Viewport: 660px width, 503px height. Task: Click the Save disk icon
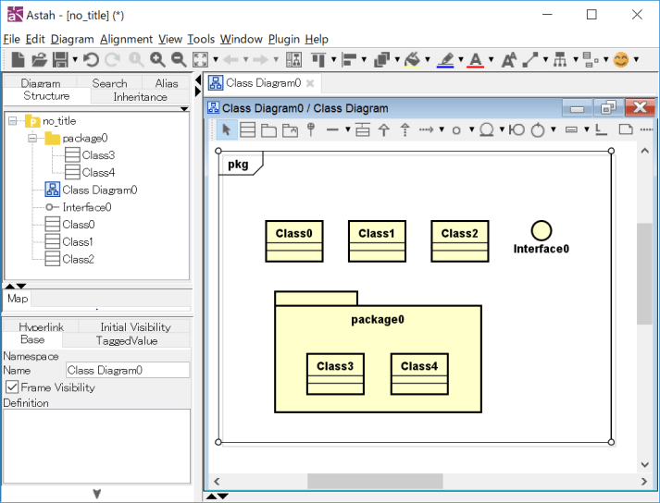coord(59,60)
